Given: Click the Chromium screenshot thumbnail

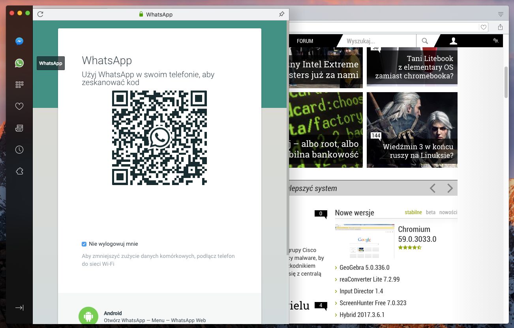Looking at the screenshot, I should pyautogui.click(x=364, y=241).
